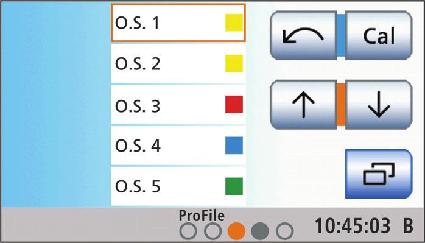Select the solid gray page indicator
This screenshot has width=425, height=243.
[260, 231]
